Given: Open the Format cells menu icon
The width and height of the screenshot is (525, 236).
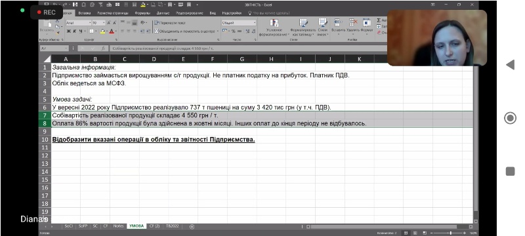Looking at the screenshot, I should 367,24.
